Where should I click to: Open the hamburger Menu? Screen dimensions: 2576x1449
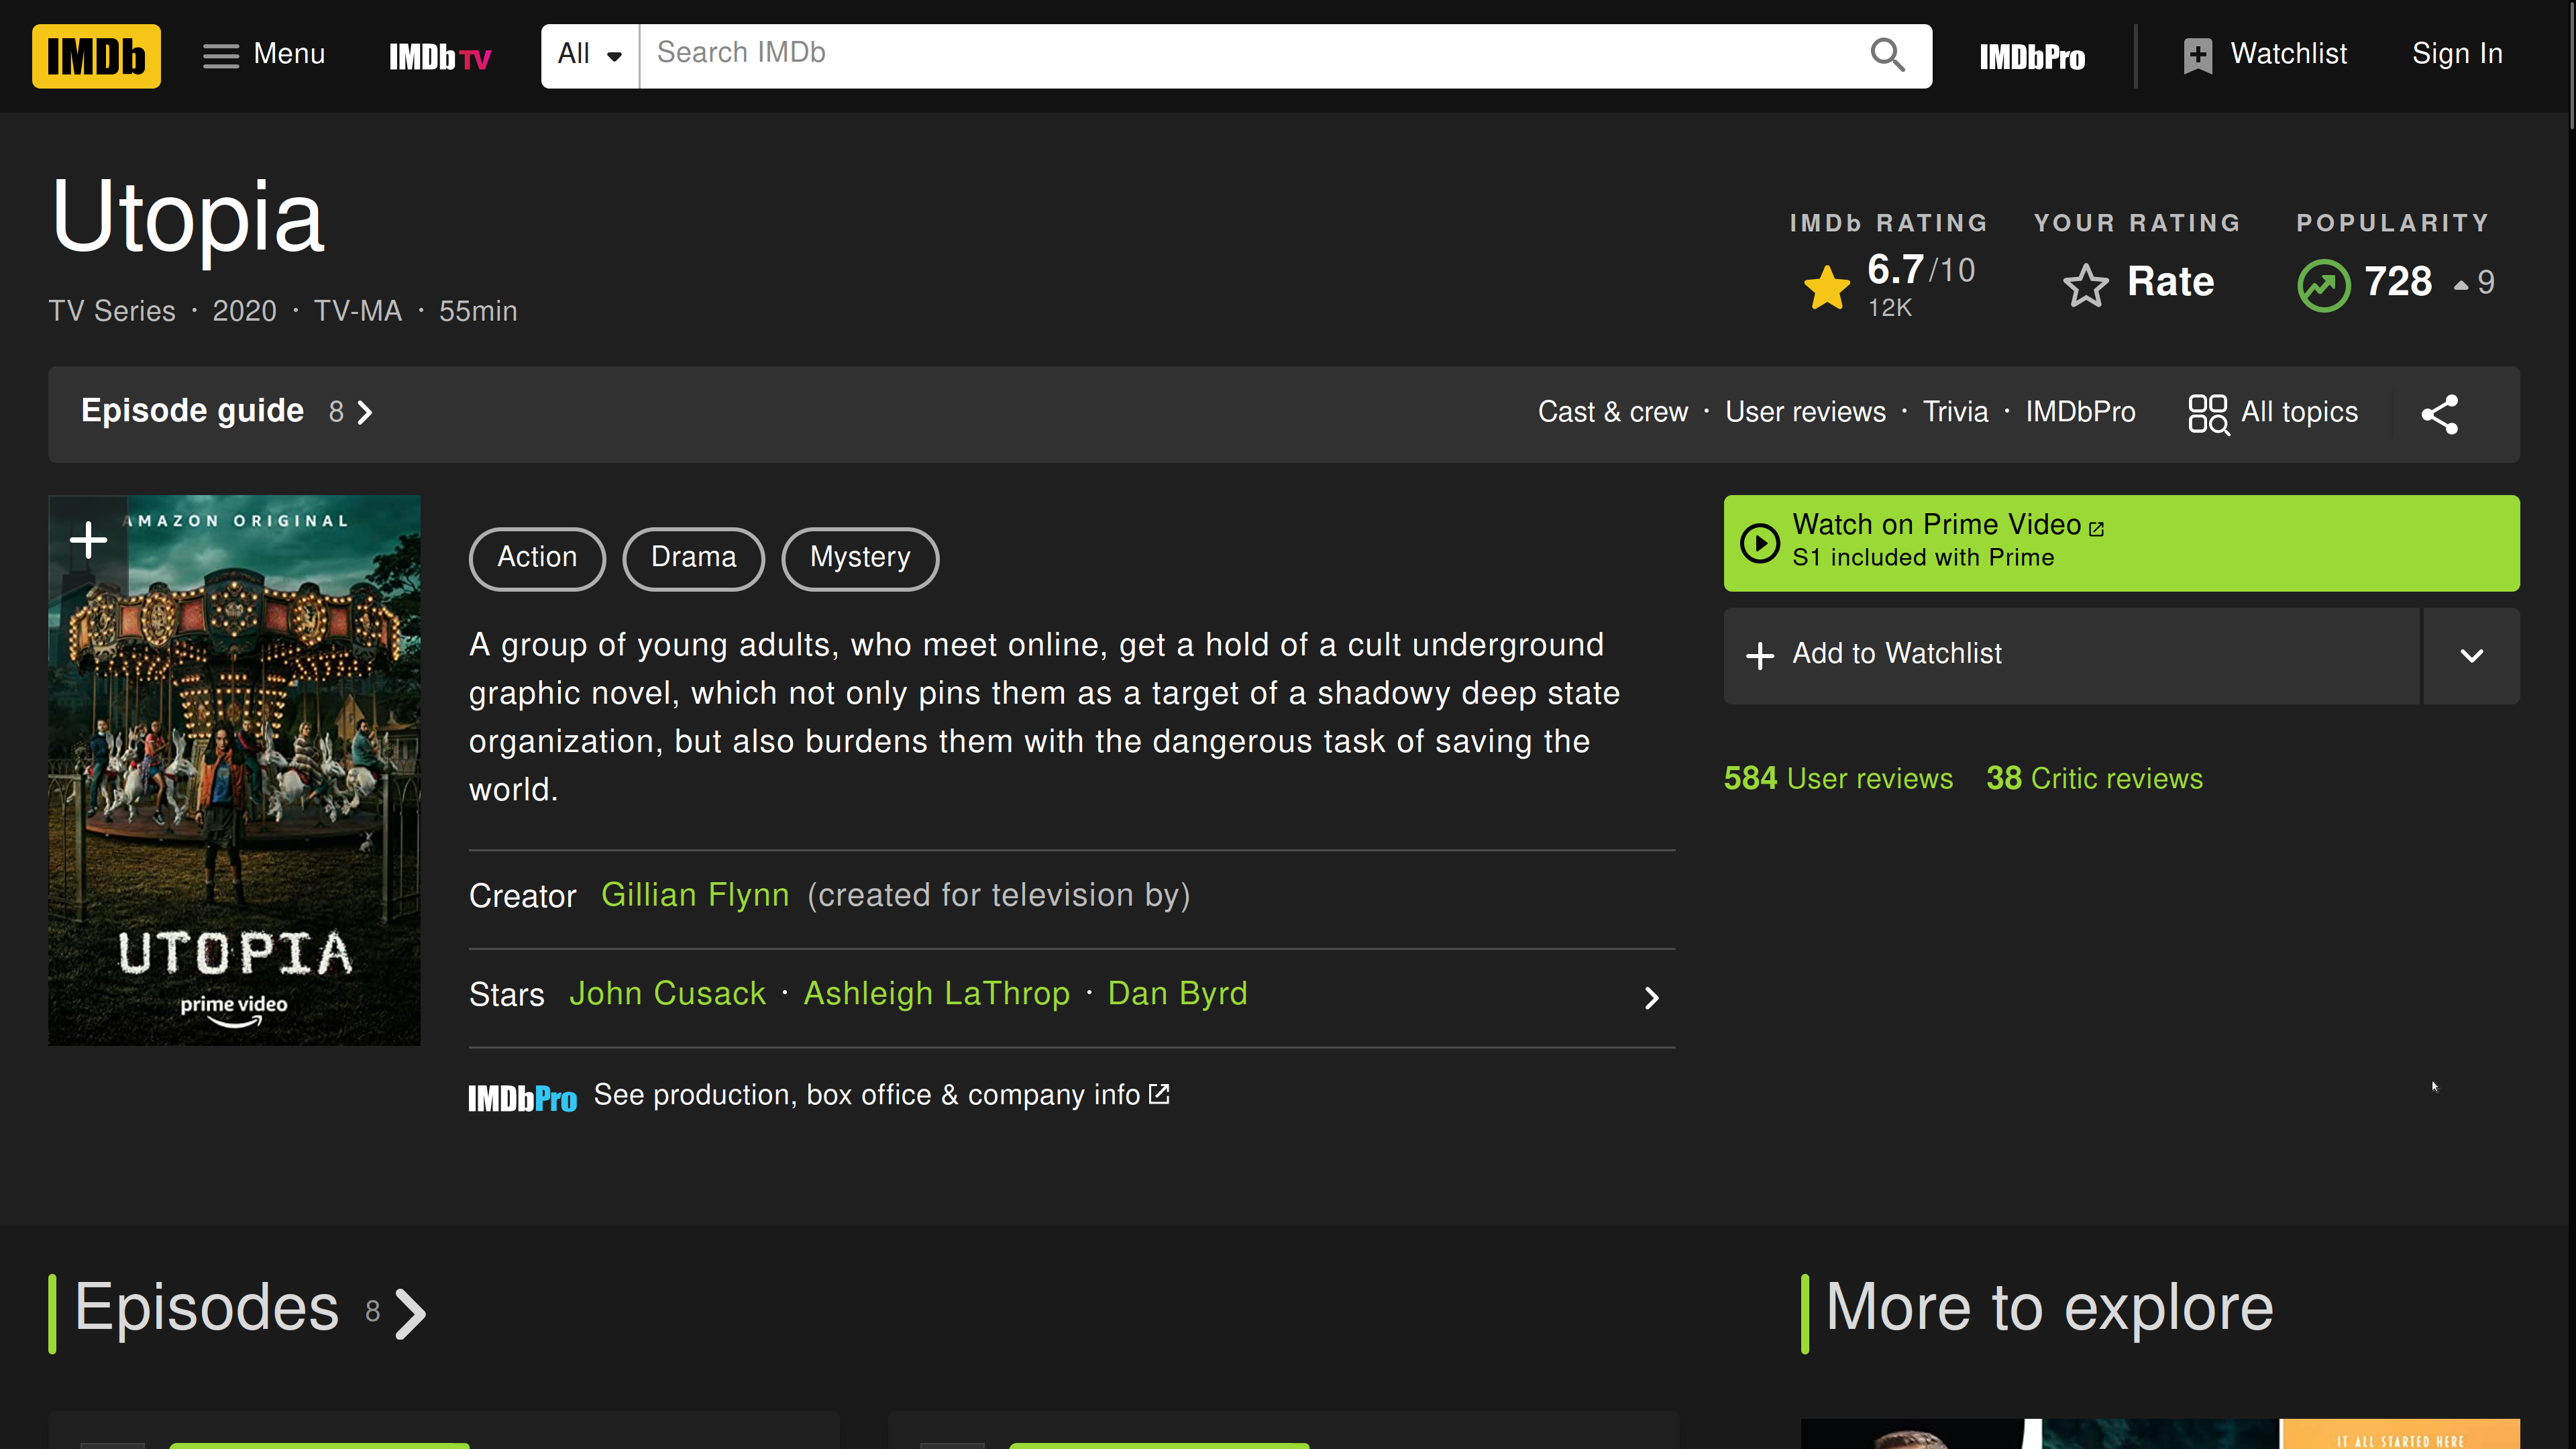(x=264, y=55)
